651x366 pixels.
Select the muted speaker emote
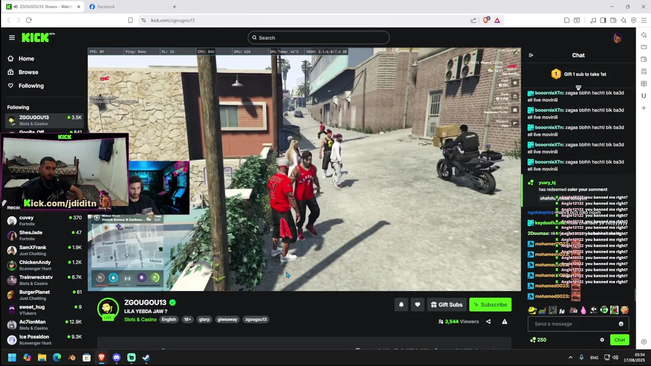pyautogui.click(x=594, y=310)
